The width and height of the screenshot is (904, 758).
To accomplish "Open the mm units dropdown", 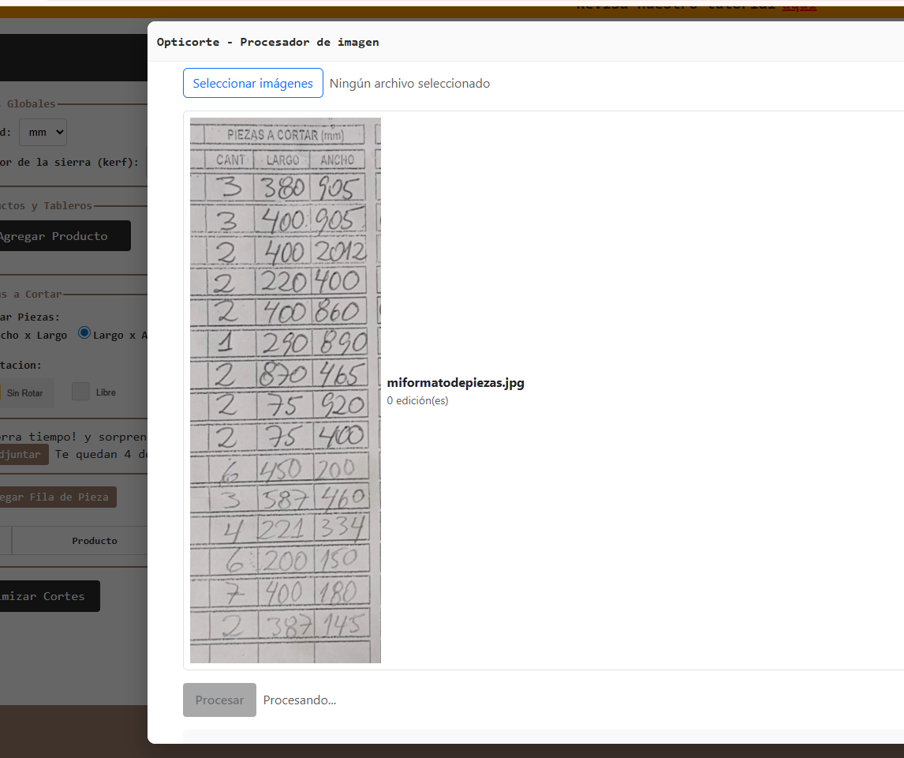I will click(x=43, y=132).
